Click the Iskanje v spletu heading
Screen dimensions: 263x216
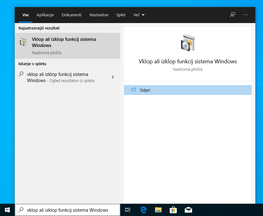[x=32, y=64]
